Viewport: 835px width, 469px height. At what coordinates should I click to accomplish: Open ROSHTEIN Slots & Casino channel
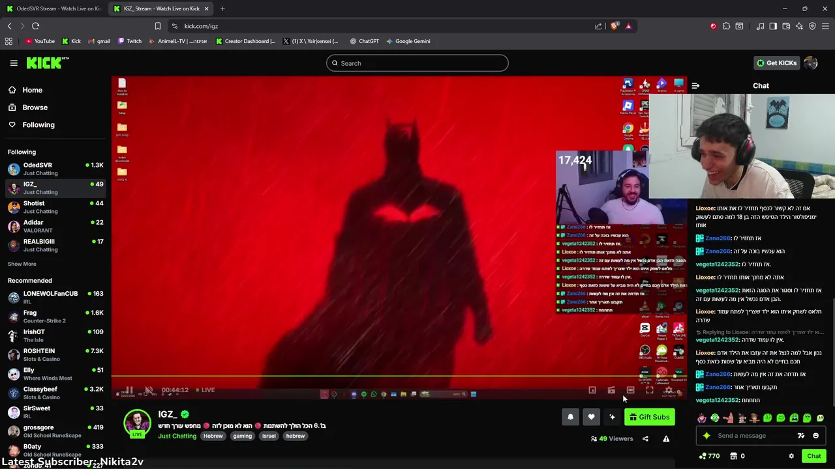[55, 354]
